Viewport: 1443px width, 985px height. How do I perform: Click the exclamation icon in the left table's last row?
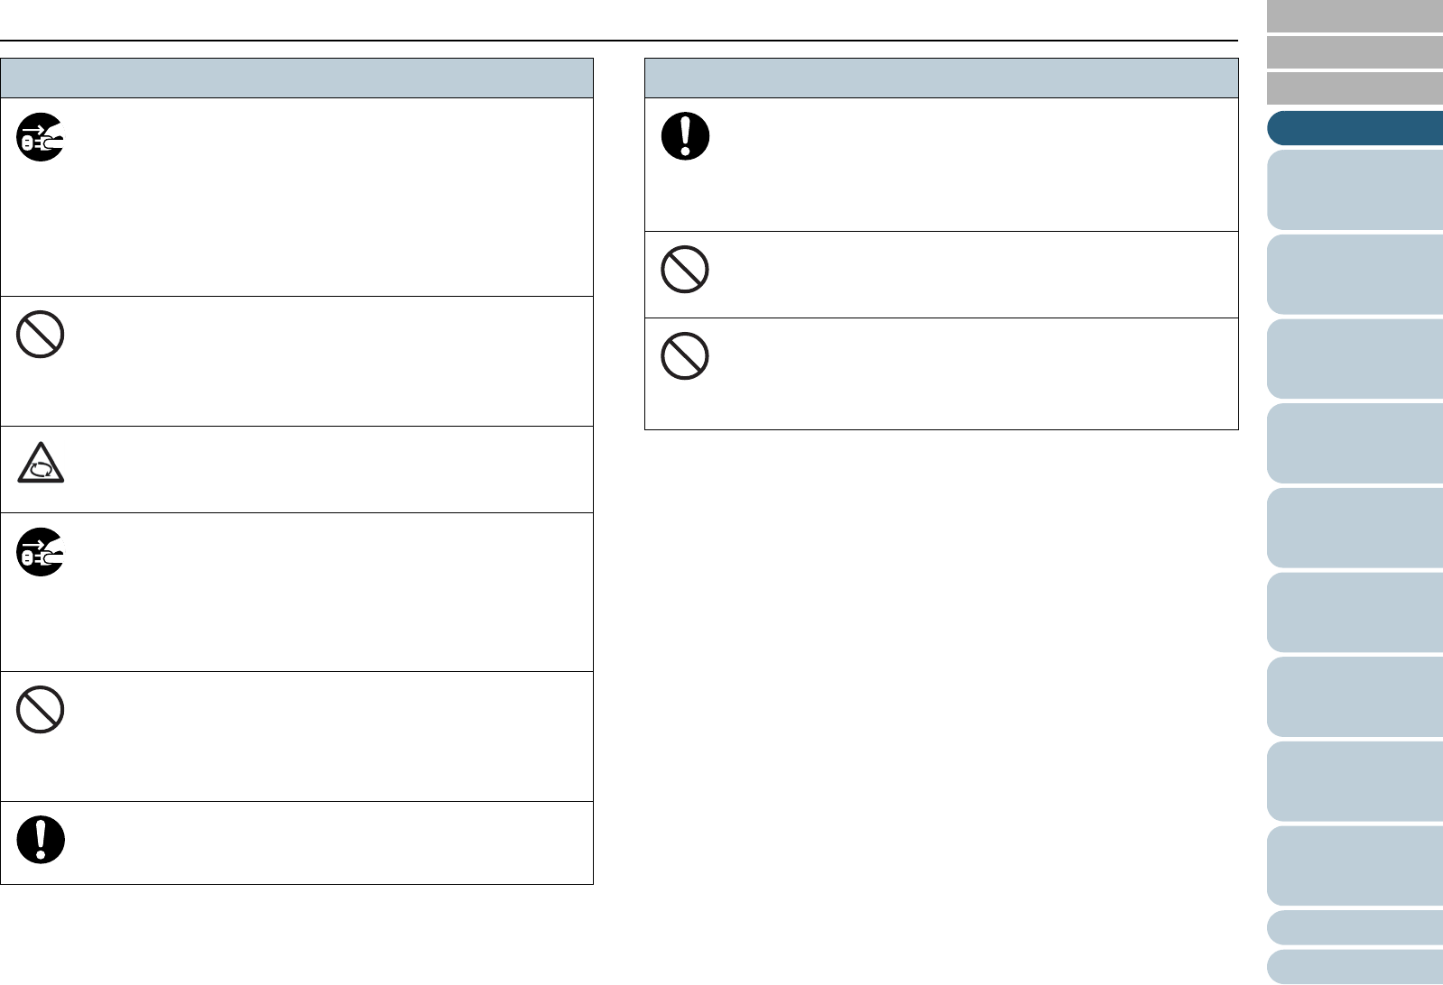click(41, 840)
